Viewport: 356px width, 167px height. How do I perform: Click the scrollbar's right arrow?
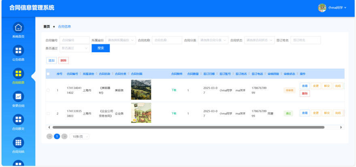click(x=341, y=127)
